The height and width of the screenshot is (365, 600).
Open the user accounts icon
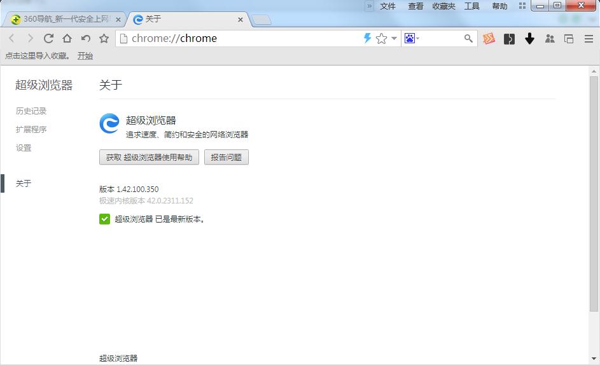click(550, 38)
